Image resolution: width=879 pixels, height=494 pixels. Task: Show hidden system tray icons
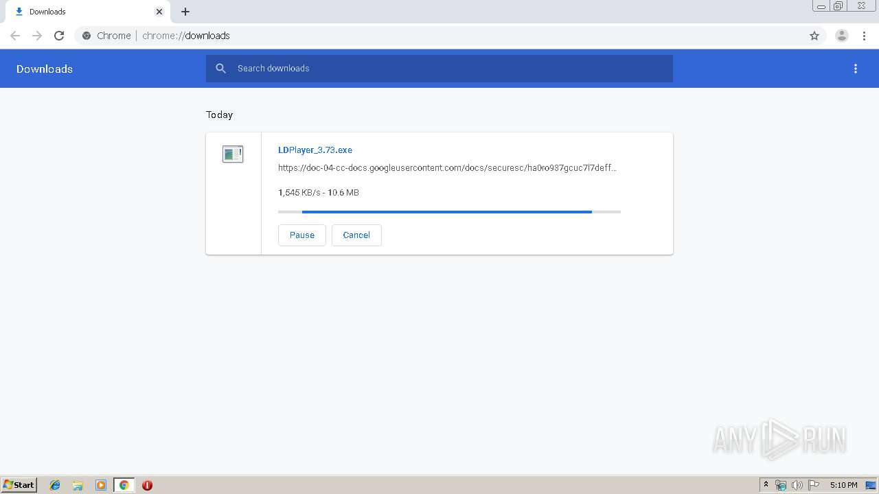(766, 485)
